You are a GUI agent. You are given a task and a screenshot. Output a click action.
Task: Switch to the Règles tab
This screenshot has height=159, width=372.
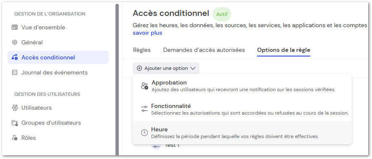tap(141, 50)
